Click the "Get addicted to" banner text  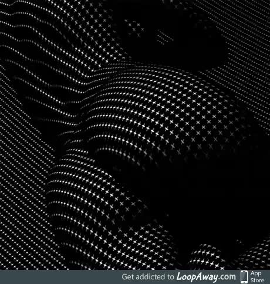coord(148,277)
